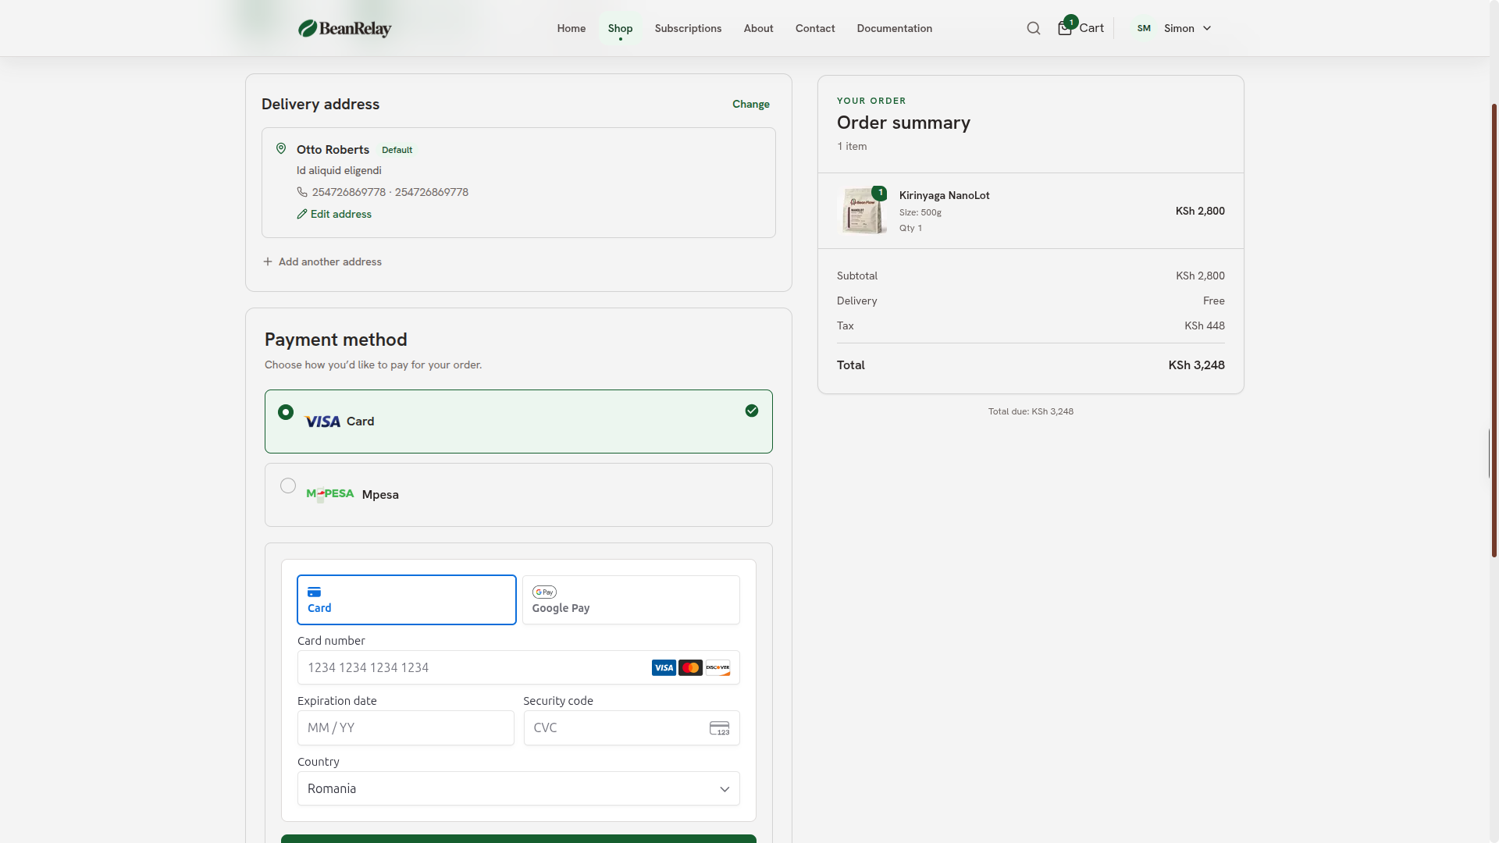Click the Default badge beside Otto Roberts
Image resolution: width=1499 pixels, height=843 pixels.
[x=397, y=150]
